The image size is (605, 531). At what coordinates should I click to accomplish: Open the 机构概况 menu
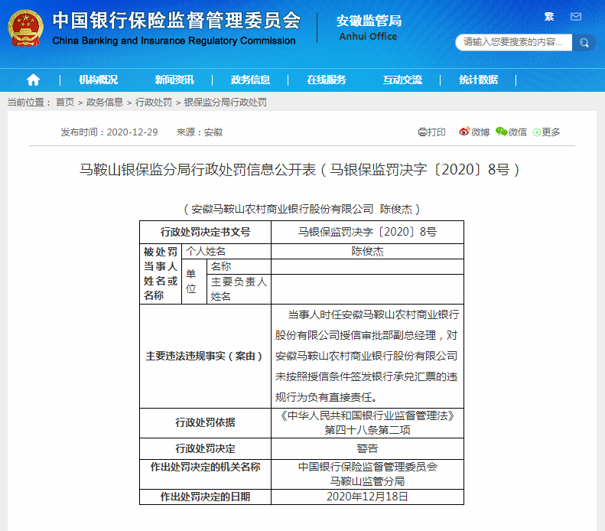(98, 80)
